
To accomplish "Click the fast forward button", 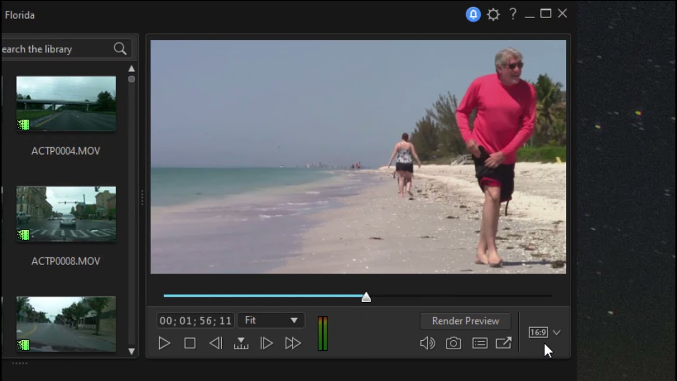I will pyautogui.click(x=292, y=343).
